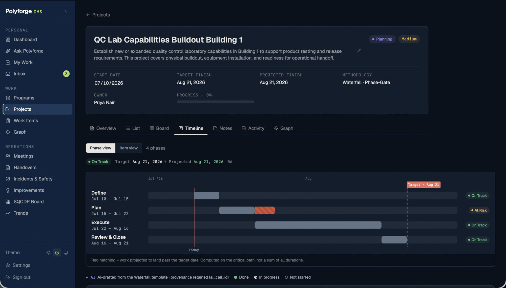The image size is (506, 288).
Task: Click Execute row On Track badge
Action: 477,225
